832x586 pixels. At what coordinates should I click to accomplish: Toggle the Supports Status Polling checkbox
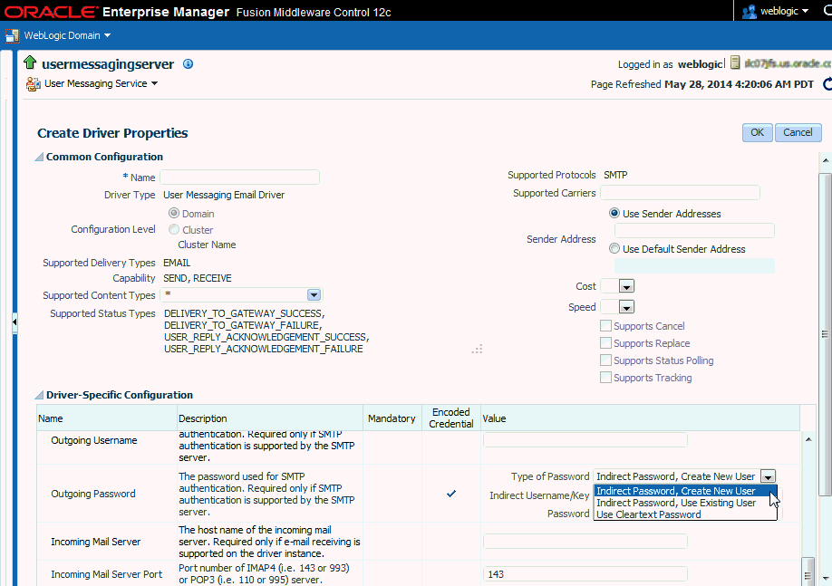pyautogui.click(x=605, y=360)
